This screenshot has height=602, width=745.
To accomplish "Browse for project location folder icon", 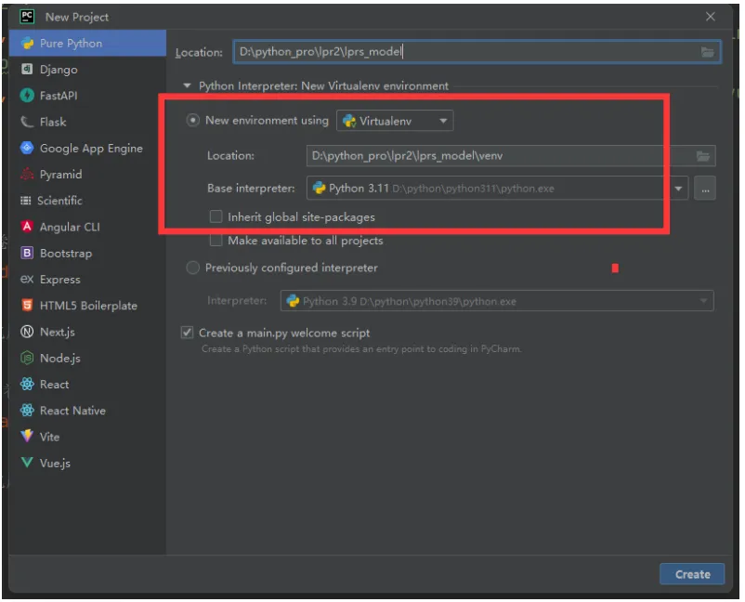I will 708,52.
